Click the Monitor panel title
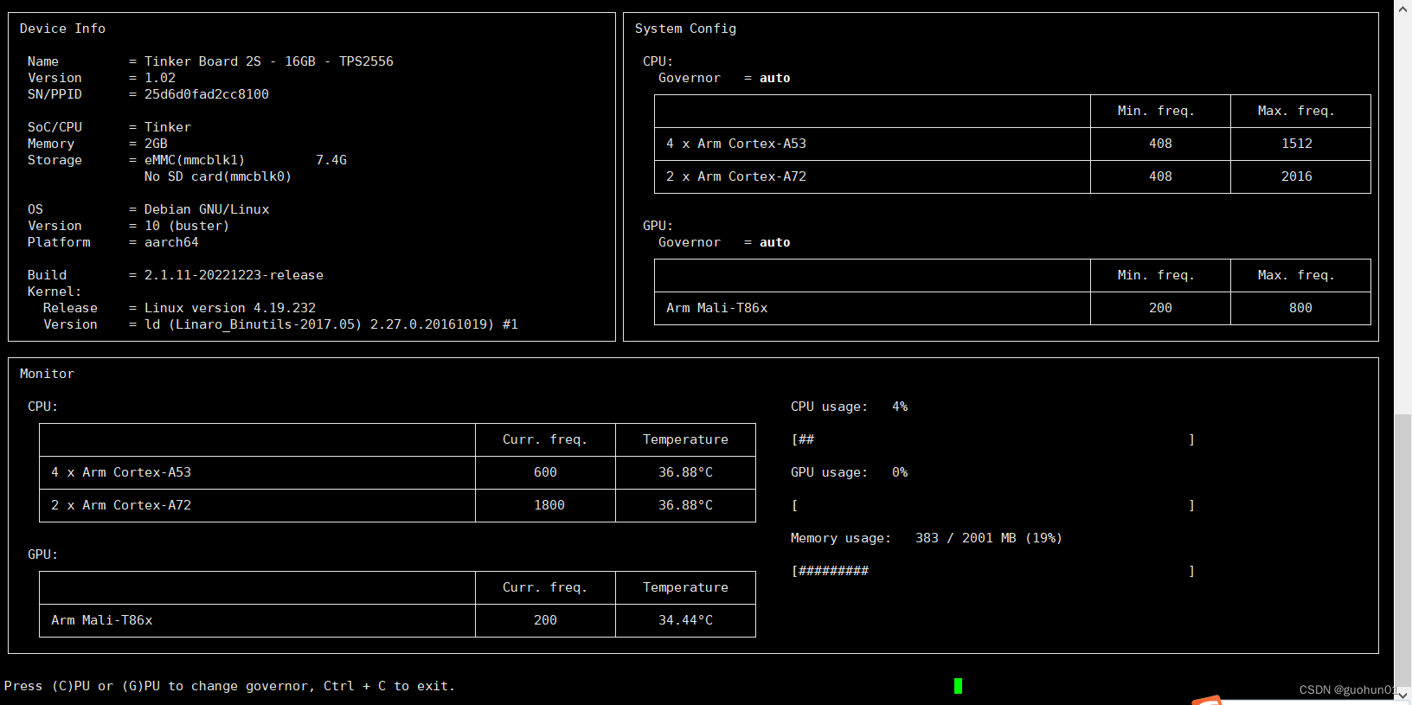This screenshot has width=1412, height=705. (x=47, y=374)
